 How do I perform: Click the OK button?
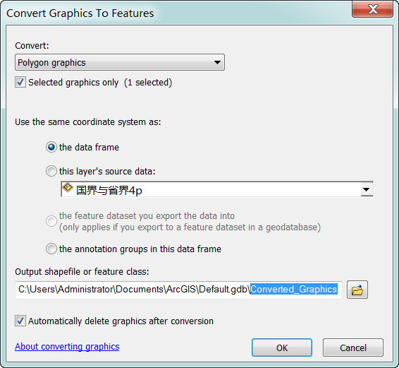(282, 348)
